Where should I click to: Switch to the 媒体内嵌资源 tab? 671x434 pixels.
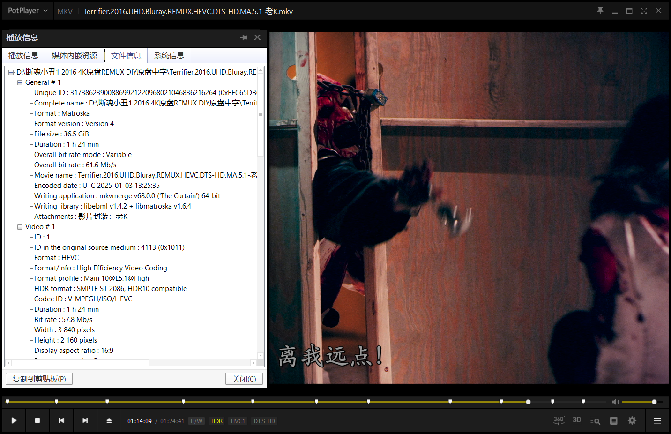(x=75, y=55)
